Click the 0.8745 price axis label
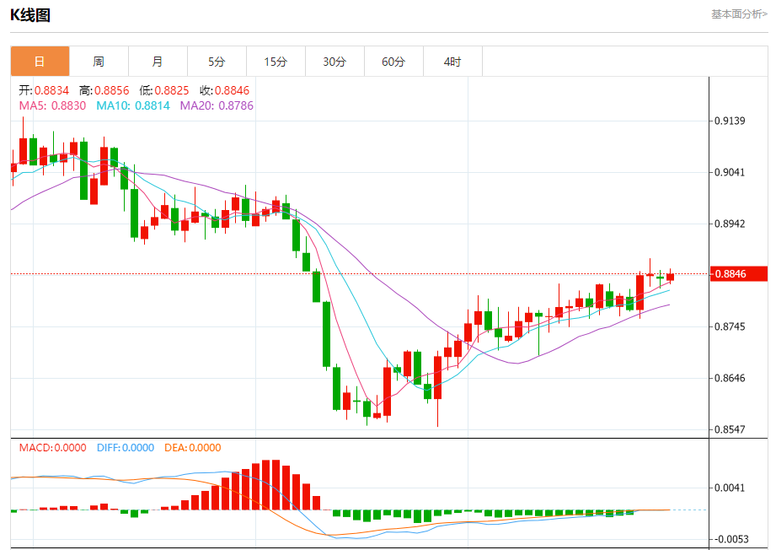Screen dimensions: 776x550 730,326
